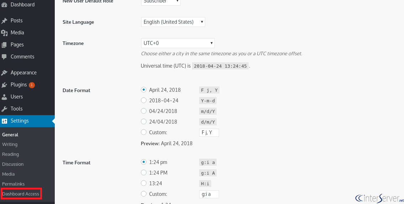Click the Dashboard gauge icon
Screen dimensions: 404x204
[x=4, y=5]
